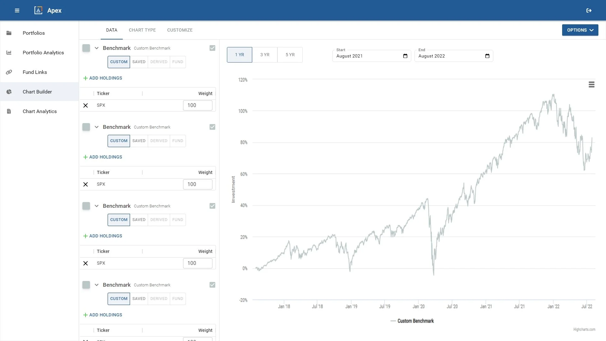Screen dimensions: 606x341
Task: Switch to the CUSTOMIZE tab
Action: click(x=180, y=30)
